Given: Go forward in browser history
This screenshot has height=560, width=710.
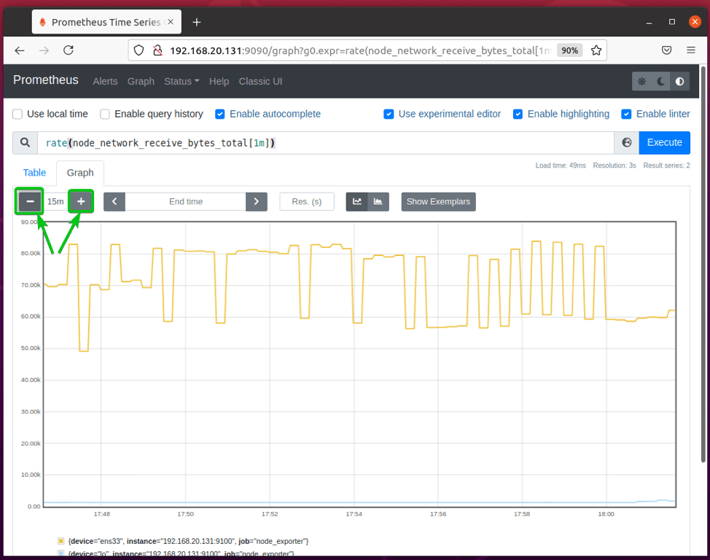Looking at the screenshot, I should click(44, 50).
